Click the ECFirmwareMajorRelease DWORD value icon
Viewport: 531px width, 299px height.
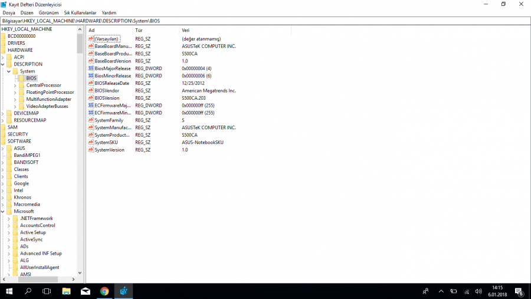click(x=91, y=106)
